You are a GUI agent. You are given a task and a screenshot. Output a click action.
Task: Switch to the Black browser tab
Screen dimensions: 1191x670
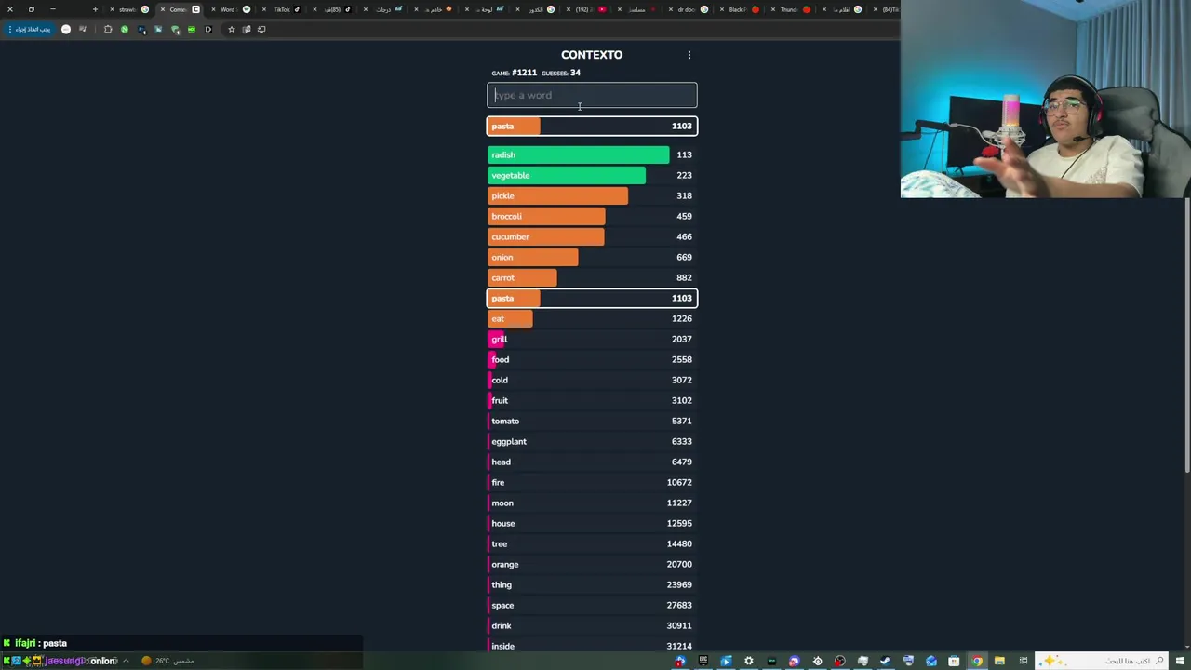pyautogui.click(x=736, y=9)
